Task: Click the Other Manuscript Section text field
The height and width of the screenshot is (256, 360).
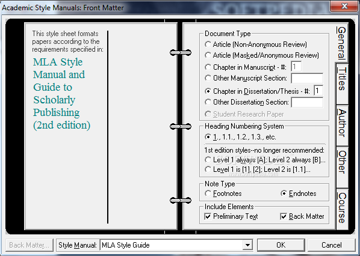Action: click(307, 78)
